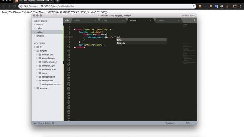
Task: Reload the browser page
Action: pyautogui.click(x=14, y=6)
